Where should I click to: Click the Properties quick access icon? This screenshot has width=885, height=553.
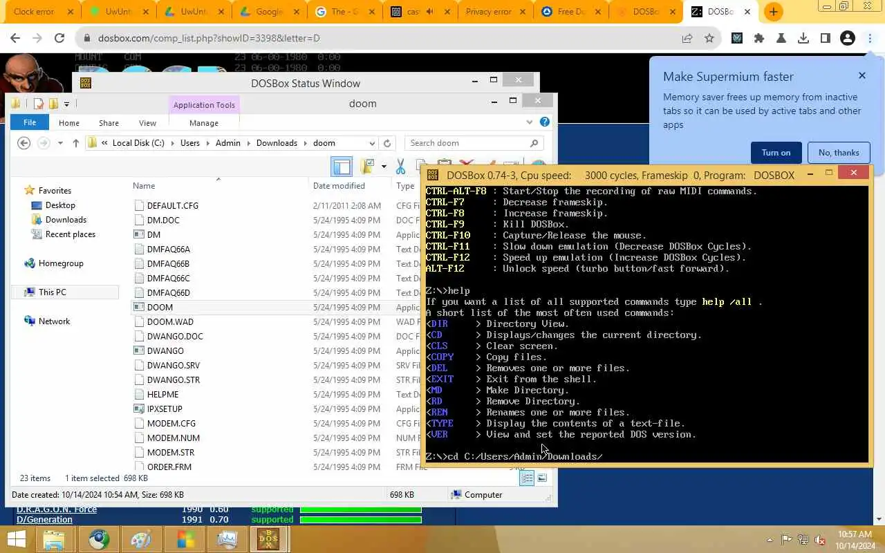[x=39, y=104]
